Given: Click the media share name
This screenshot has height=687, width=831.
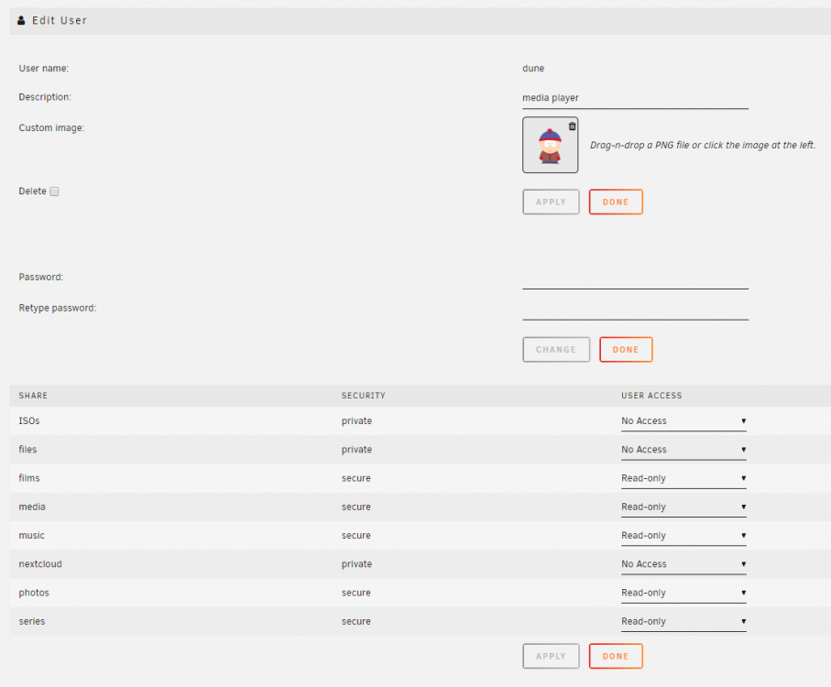Looking at the screenshot, I should [32, 507].
